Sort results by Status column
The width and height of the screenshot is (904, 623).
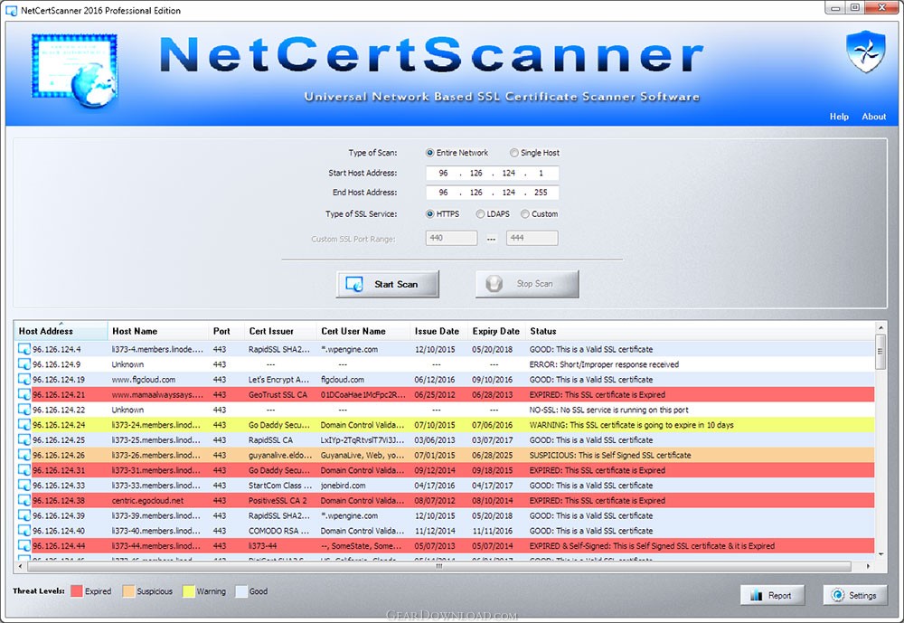coord(700,331)
